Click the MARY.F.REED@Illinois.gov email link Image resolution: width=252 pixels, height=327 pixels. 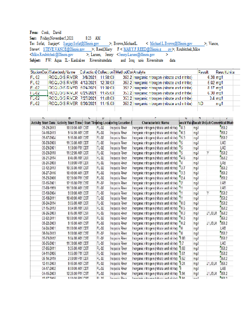pos(142,49)
